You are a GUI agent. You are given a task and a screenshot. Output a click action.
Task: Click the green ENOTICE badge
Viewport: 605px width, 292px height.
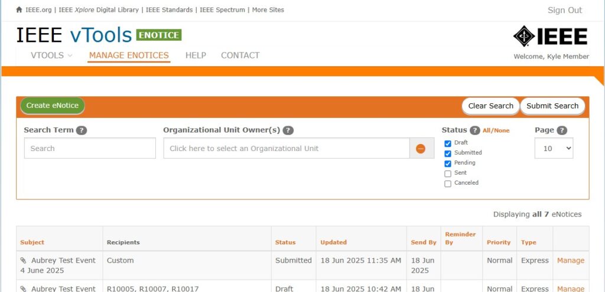click(x=158, y=35)
